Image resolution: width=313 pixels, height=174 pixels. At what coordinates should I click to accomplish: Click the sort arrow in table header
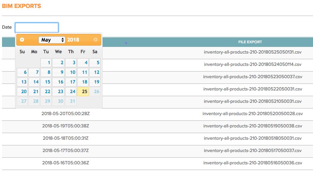click(x=126, y=43)
